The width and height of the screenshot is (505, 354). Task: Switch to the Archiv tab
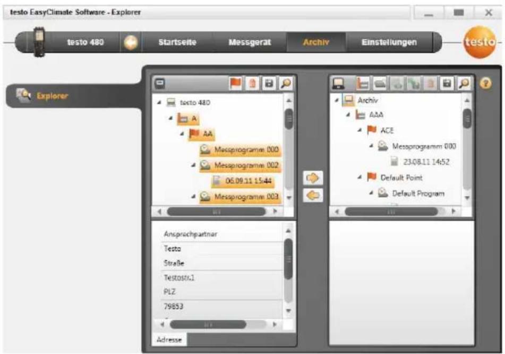pyautogui.click(x=316, y=42)
